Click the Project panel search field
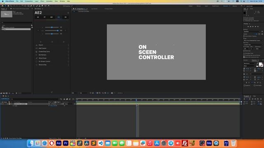 [x=16, y=22]
